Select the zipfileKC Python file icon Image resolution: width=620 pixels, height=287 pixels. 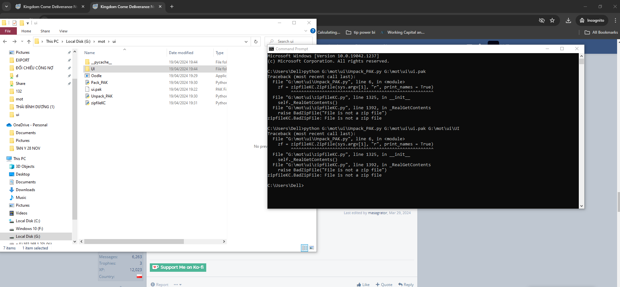coord(87,103)
